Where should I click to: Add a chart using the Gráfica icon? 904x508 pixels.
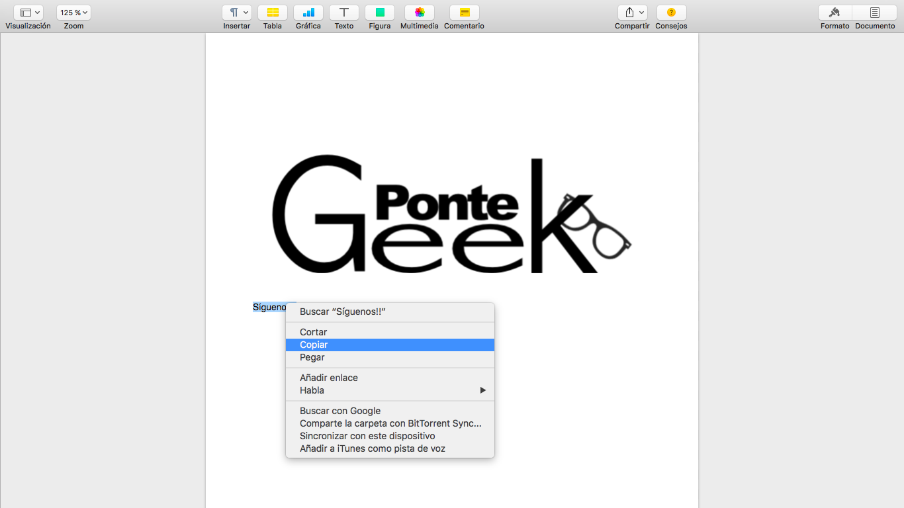coord(308,13)
